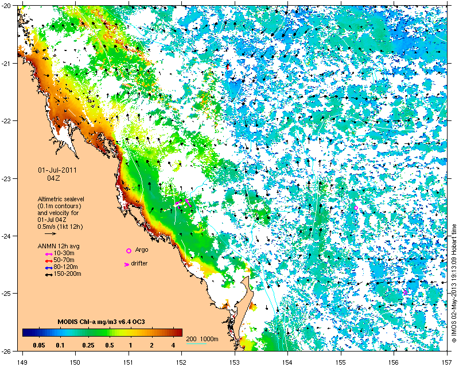
Task: Click the blue 80-120m arrow legend icon
Action: pos(49,267)
